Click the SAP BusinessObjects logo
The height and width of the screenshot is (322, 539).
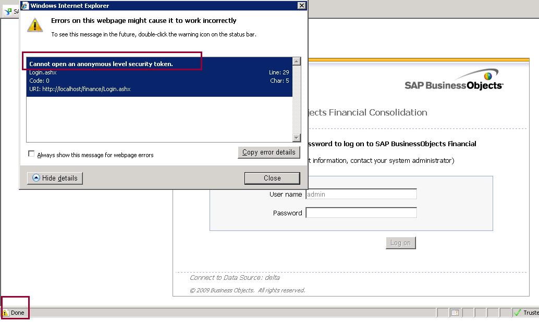[x=454, y=80]
